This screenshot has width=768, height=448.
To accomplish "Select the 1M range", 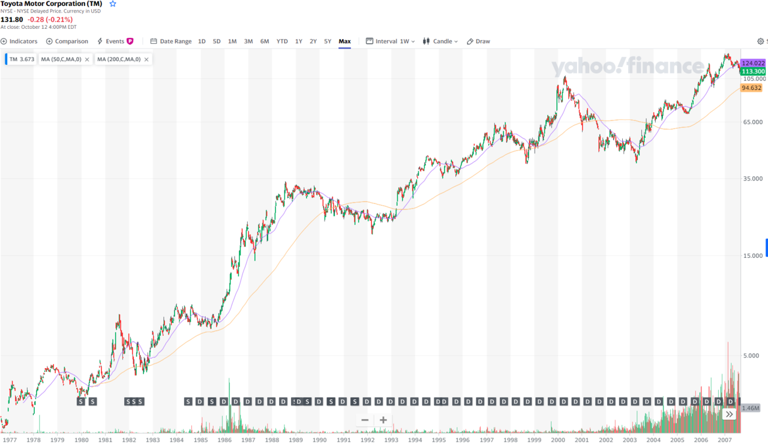I will coord(232,41).
